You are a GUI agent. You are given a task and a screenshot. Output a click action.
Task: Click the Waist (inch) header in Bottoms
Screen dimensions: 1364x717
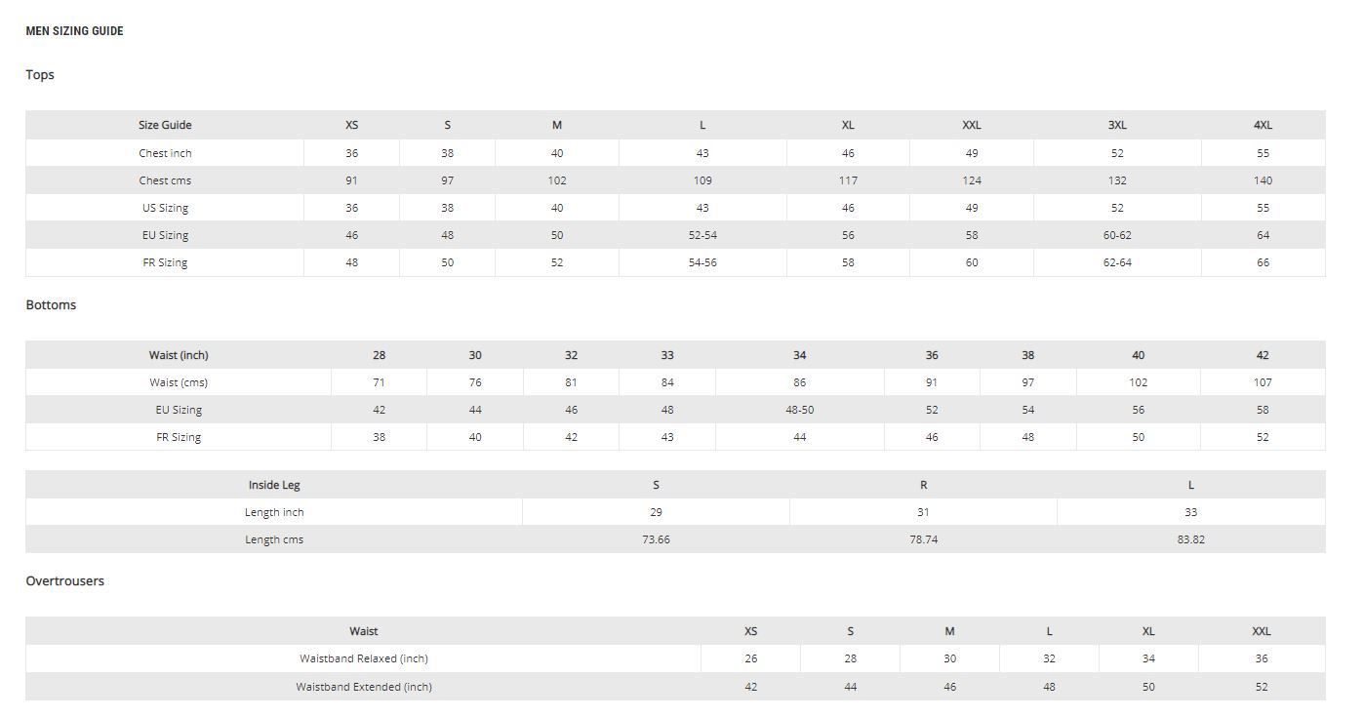click(179, 355)
